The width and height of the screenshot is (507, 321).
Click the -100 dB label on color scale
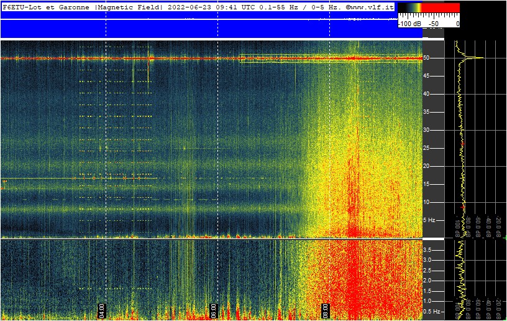point(409,24)
